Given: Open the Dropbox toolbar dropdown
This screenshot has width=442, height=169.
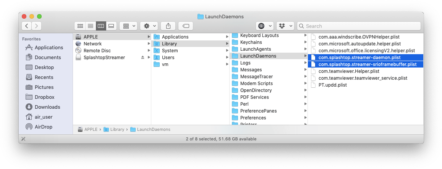Looking at the screenshot, I should pos(285,26).
